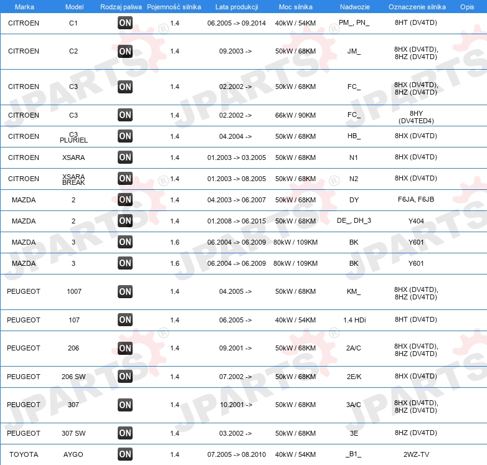Click the TOYOTA brand cell
Image resolution: width=487 pixels, height=465 pixels.
(24, 454)
